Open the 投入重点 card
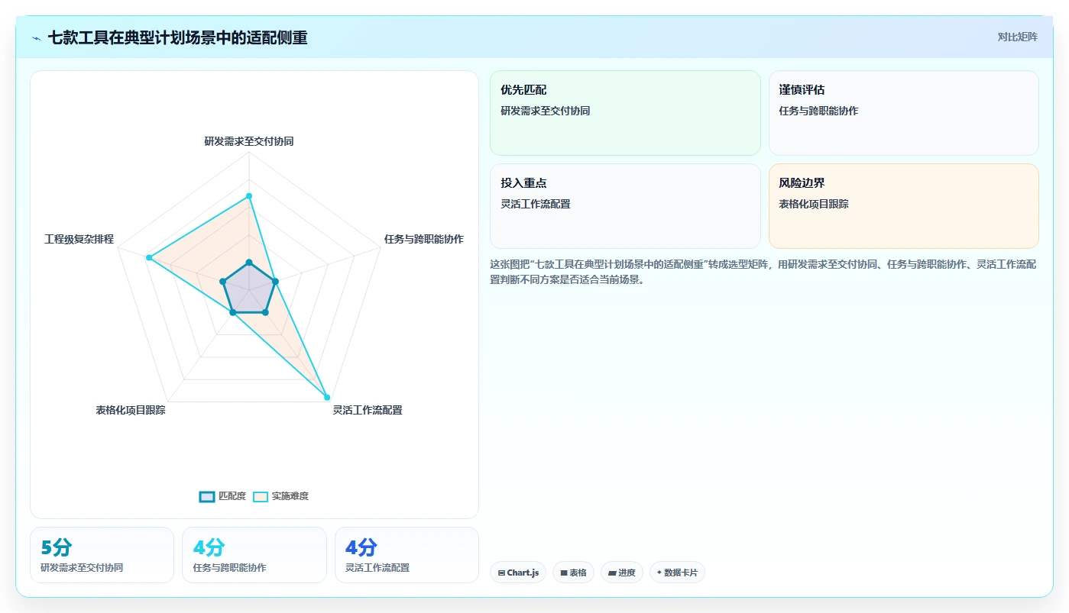 (x=625, y=206)
